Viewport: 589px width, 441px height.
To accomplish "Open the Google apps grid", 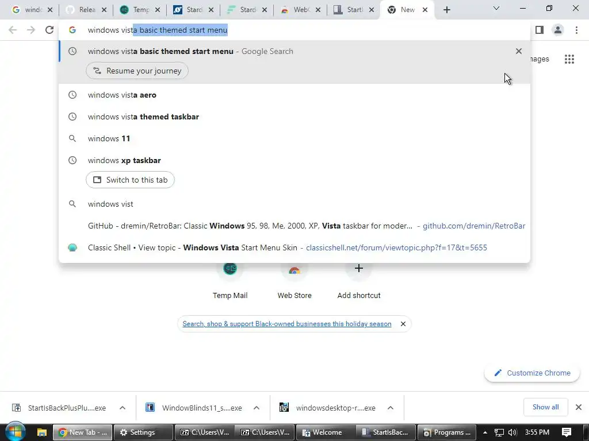I will (569, 59).
